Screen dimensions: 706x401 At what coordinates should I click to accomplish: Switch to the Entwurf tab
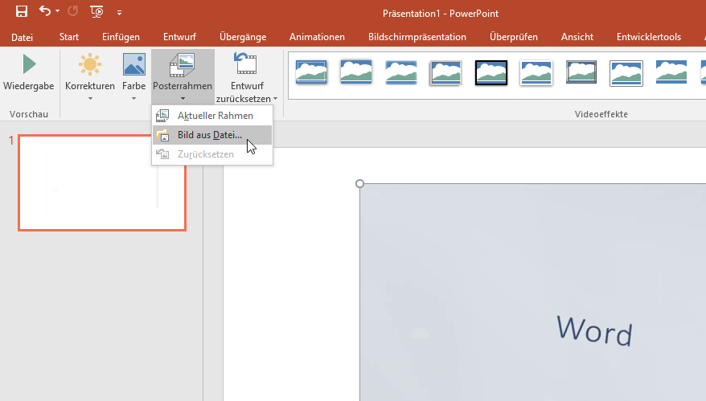click(x=179, y=37)
